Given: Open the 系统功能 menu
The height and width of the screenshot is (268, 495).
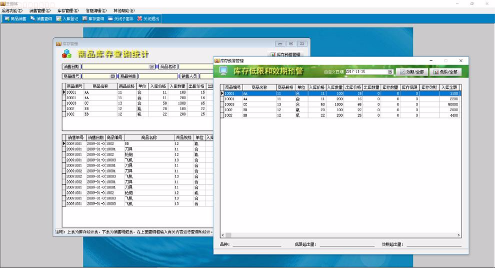Looking at the screenshot, I should click(12, 11).
